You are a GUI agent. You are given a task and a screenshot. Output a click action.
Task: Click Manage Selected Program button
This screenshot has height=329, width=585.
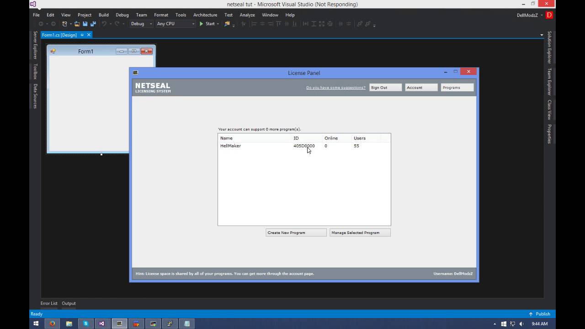coord(360,233)
